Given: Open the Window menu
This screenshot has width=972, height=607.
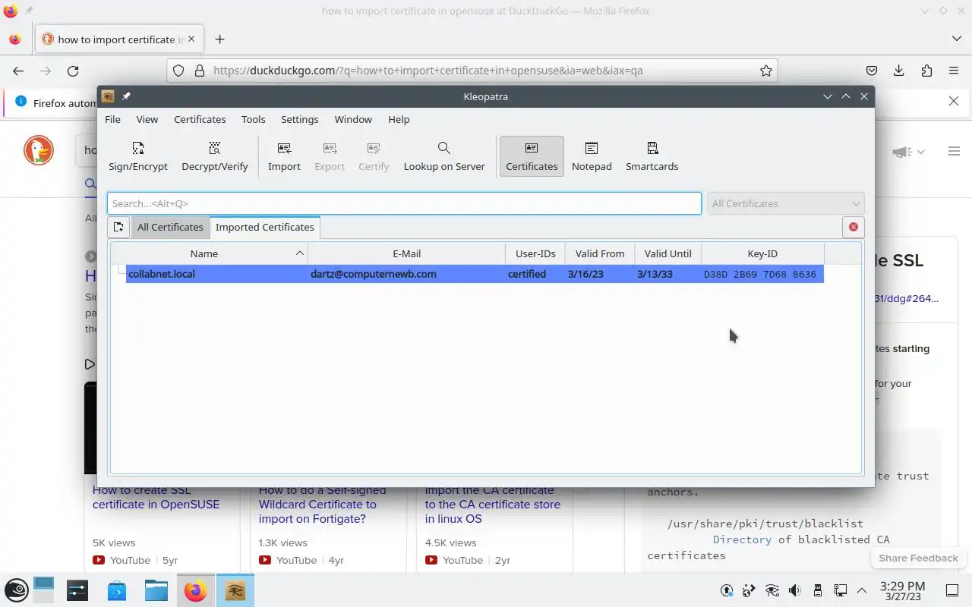Looking at the screenshot, I should (x=353, y=119).
